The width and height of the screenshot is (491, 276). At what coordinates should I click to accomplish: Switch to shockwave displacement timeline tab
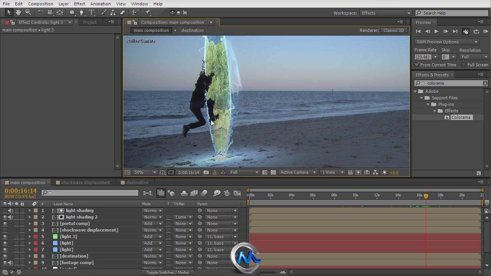click(x=85, y=182)
